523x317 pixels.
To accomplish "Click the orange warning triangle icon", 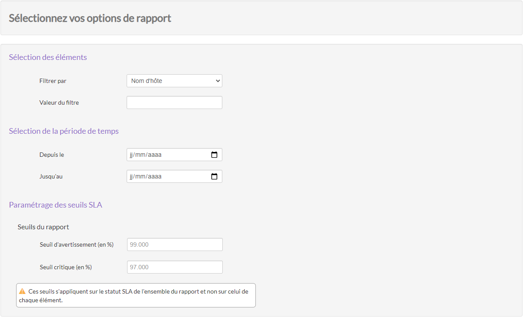I will 23,291.
